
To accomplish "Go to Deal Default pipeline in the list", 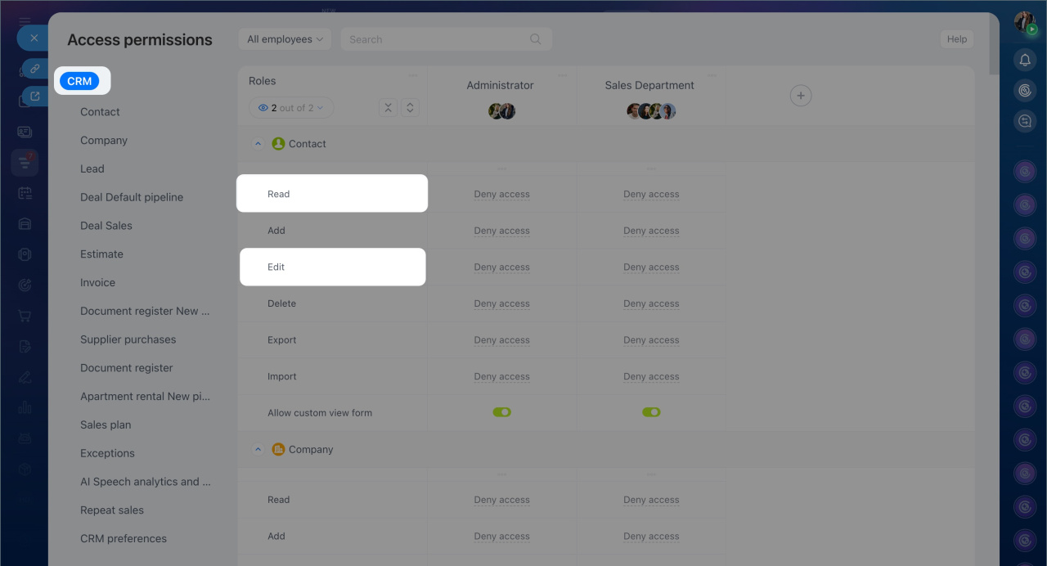I will click(x=132, y=197).
